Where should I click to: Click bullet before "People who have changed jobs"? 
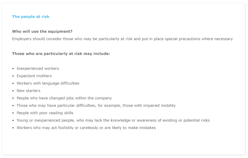click(x=13, y=98)
